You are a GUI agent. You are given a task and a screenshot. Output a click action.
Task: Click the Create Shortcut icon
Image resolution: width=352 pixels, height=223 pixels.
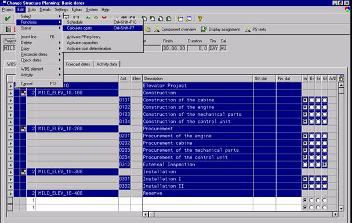(189, 19)
